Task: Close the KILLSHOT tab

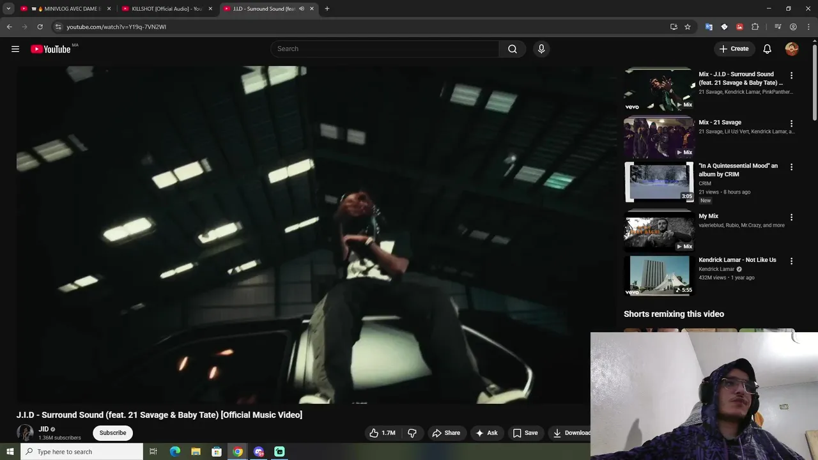Action: (x=210, y=9)
